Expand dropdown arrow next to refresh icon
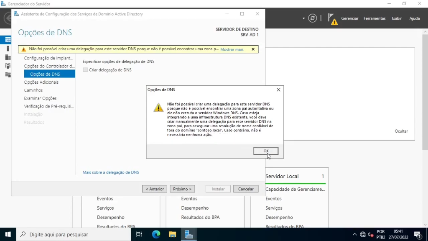The image size is (428, 241). 303,18
